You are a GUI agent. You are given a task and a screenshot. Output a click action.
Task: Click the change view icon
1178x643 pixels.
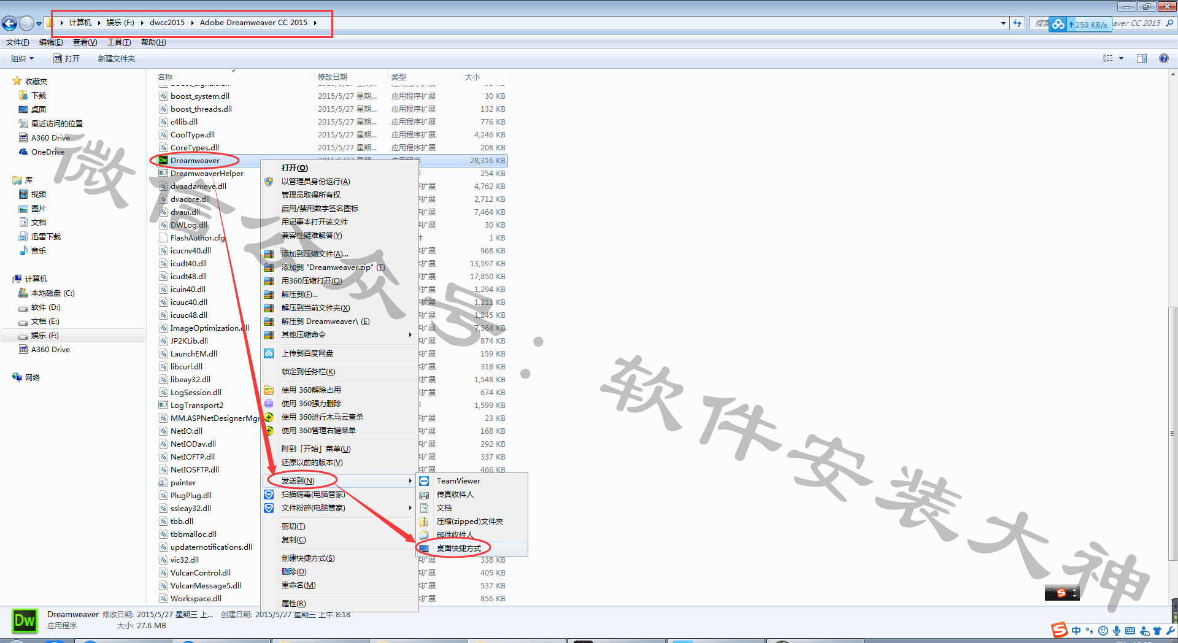point(1107,58)
